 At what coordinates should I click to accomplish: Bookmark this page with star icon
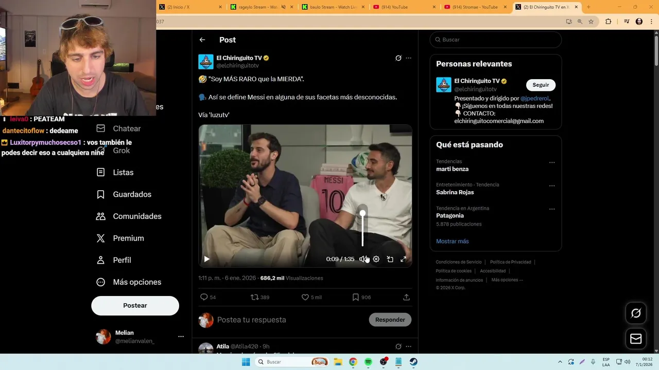click(591, 22)
